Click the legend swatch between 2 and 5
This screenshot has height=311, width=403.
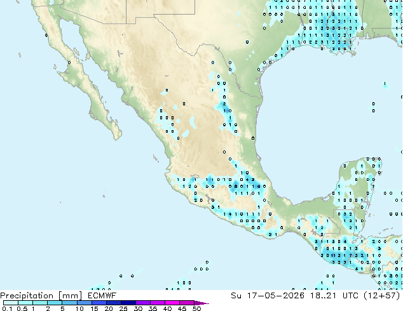click(55, 303)
